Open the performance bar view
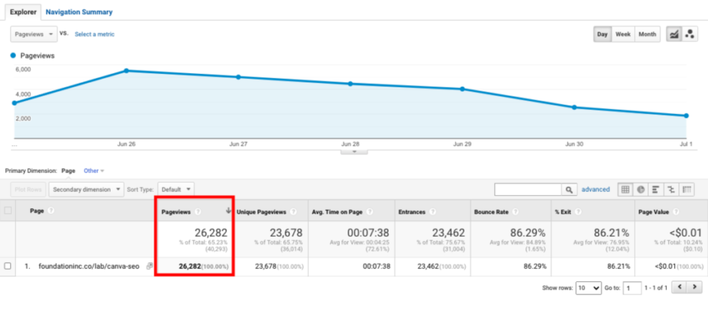The image size is (708, 309). click(x=655, y=189)
